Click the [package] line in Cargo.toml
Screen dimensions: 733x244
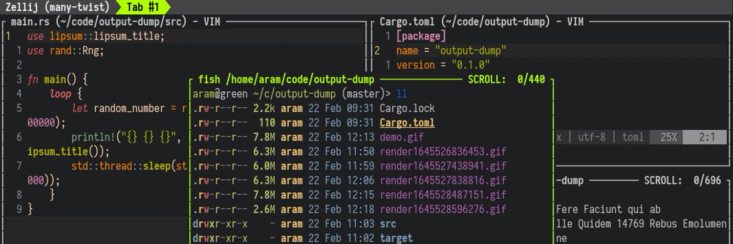pyautogui.click(x=421, y=36)
